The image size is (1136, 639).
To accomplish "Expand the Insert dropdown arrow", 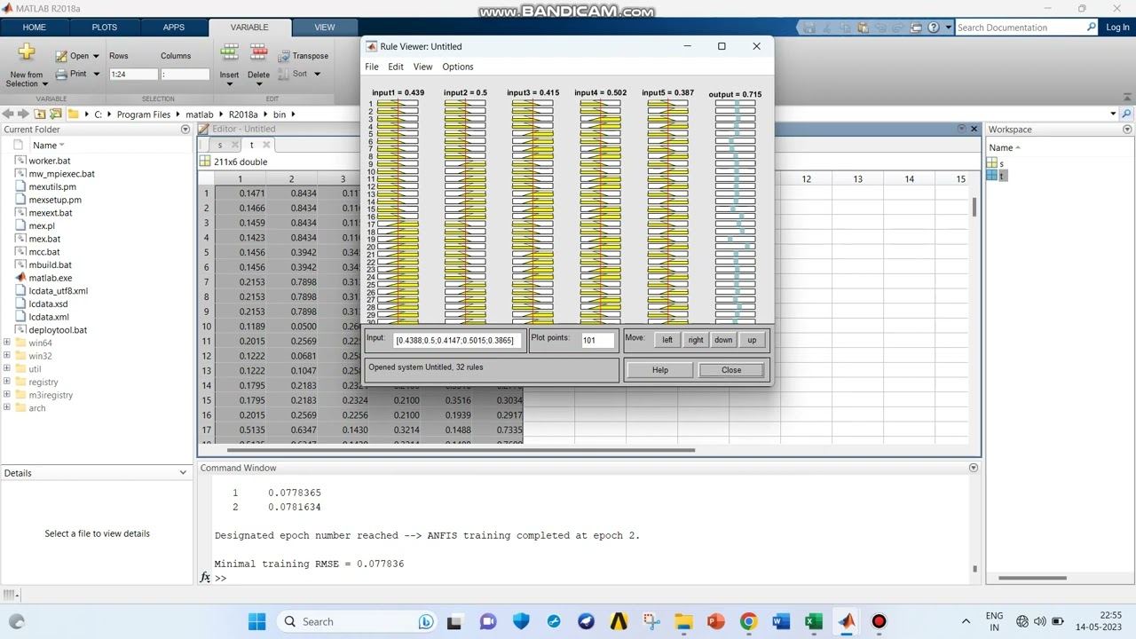I will pyautogui.click(x=229, y=84).
